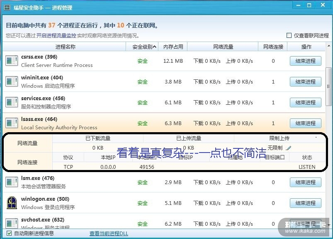Click the csrss.exe process icon
This screenshot has width=333, height=239.
tap(12, 61)
